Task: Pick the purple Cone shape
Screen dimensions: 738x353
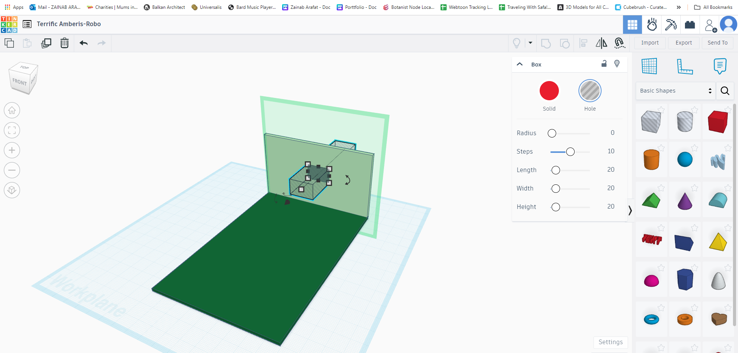Action: point(685,201)
